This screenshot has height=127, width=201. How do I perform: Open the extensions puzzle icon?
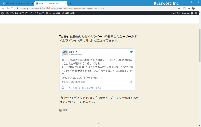click(189, 9)
